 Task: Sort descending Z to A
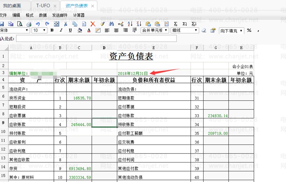click(139, 24)
